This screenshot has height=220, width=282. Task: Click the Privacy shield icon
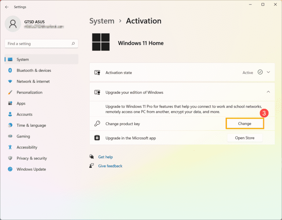10,158
